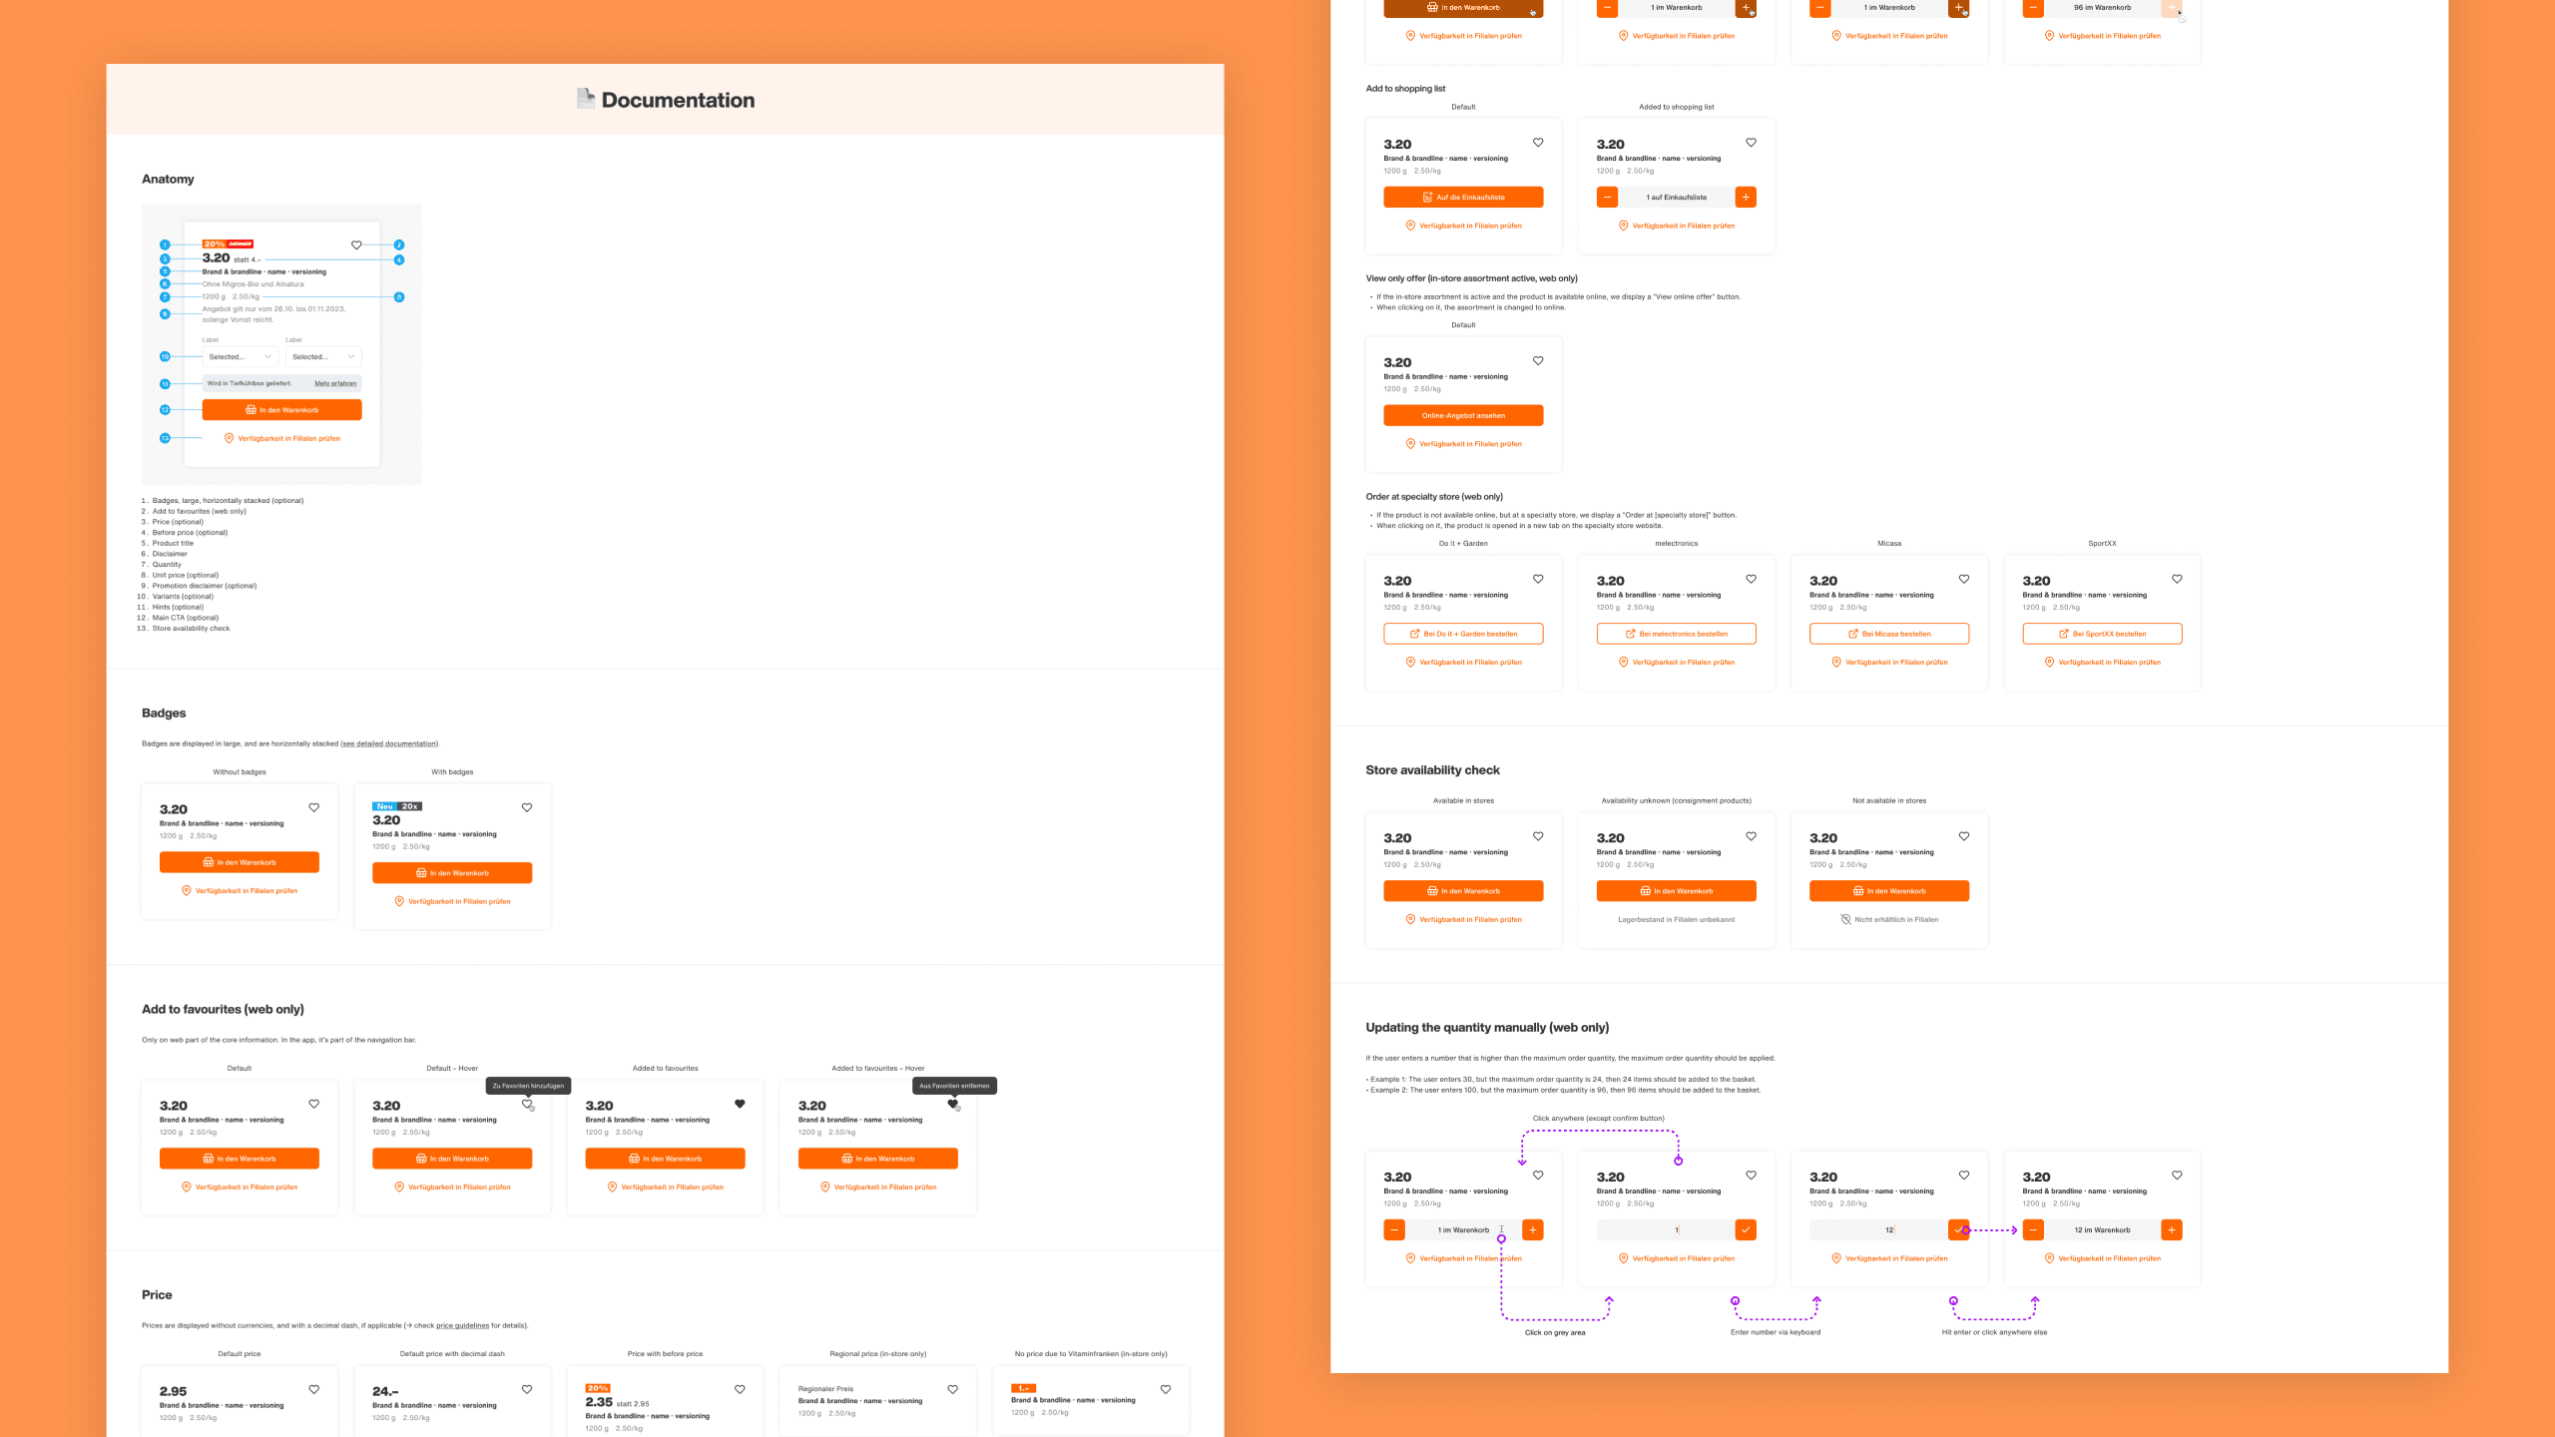Click the 1 auf Einkaufsliste quantity field
2555x1437 pixels.
[x=1677, y=198]
